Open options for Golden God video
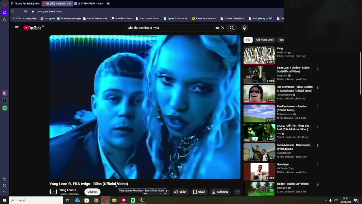This screenshot has height=204, width=362. tap(318, 68)
